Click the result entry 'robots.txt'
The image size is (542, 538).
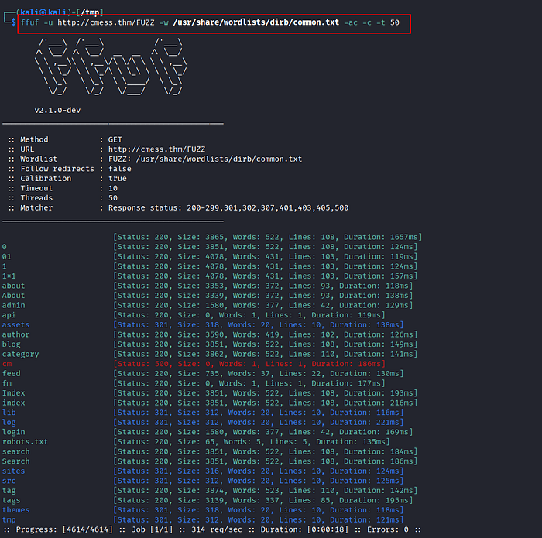click(26, 441)
